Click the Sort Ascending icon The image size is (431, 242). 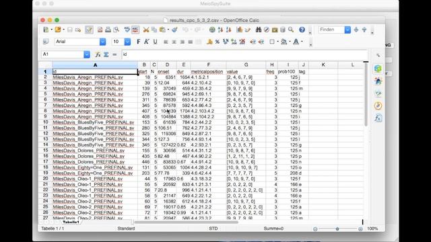220,30
